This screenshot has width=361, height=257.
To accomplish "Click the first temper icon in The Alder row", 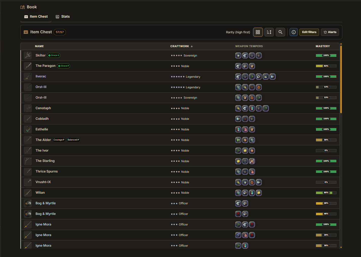I will (x=238, y=140).
